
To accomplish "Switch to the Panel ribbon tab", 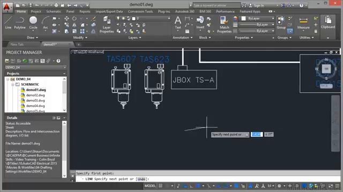I will click(x=70, y=11).
